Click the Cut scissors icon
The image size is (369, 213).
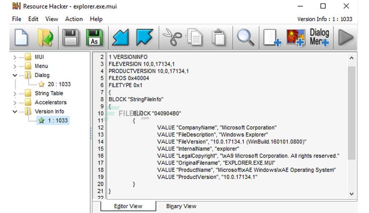tap(170, 37)
